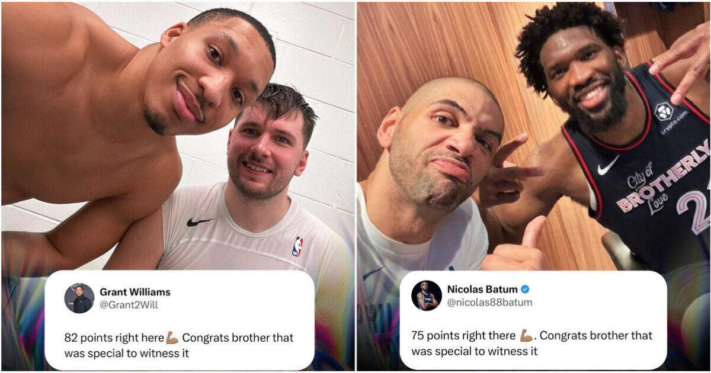Image resolution: width=711 pixels, height=373 pixels.
Task: Click the flexed bicep emoji in Grant Williams' tweet
Action: tap(172, 337)
